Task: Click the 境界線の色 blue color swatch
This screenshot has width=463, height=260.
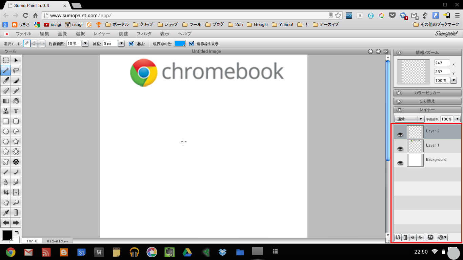Action: pyautogui.click(x=180, y=44)
